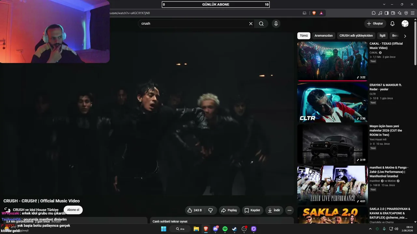Click the manifest & Motive & Pango title
The width and height of the screenshot is (417, 234).
coord(389,172)
